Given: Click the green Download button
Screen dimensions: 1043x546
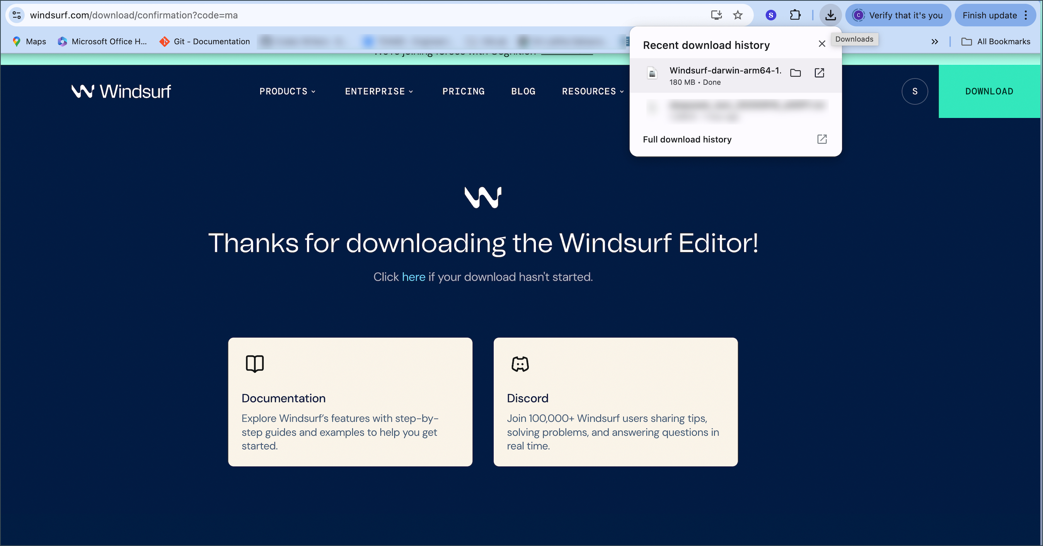Looking at the screenshot, I should tap(989, 91).
